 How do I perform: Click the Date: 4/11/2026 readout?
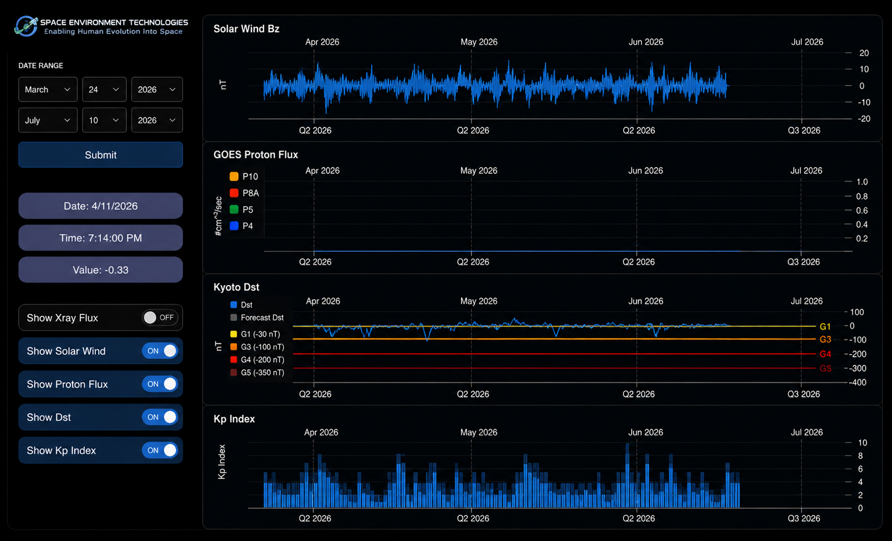pos(100,206)
